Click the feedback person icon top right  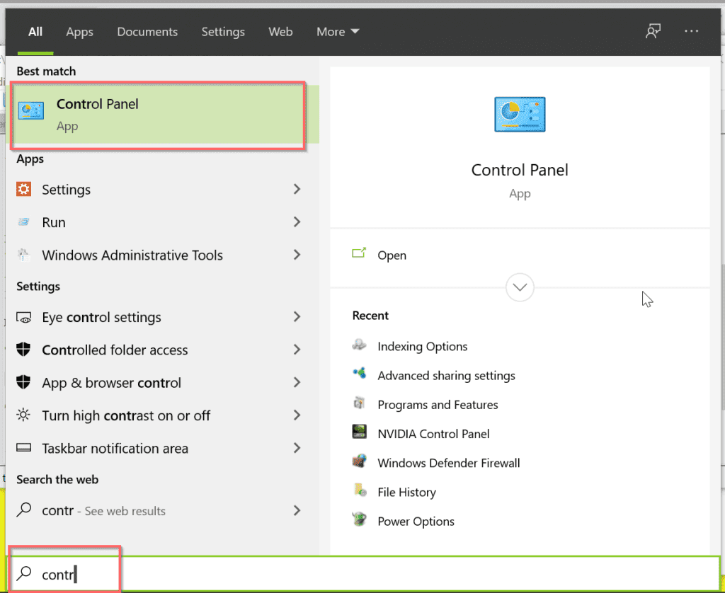pyautogui.click(x=653, y=31)
